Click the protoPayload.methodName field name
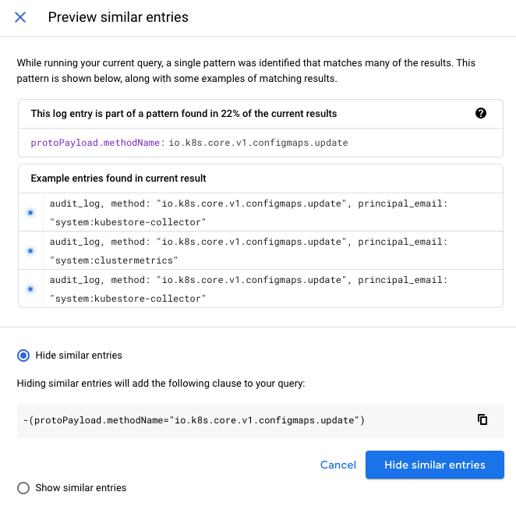Viewport: 516px width, 506px height. pos(97,143)
